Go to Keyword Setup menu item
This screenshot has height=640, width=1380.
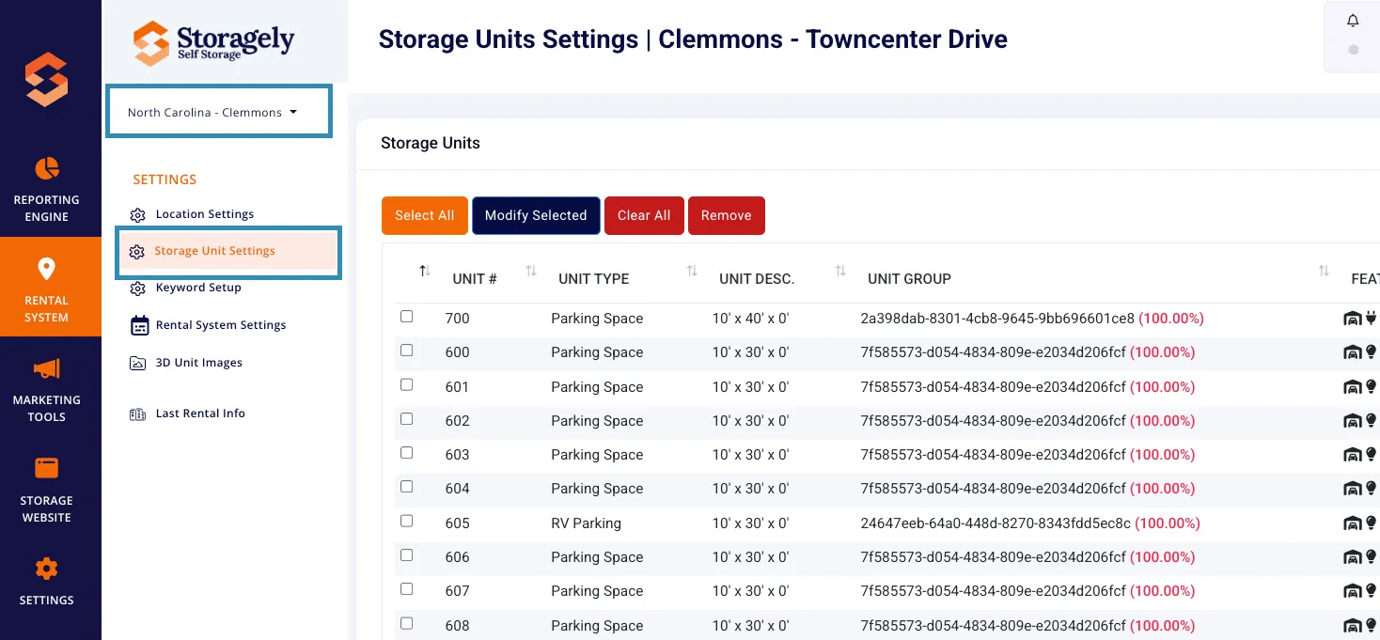198,288
